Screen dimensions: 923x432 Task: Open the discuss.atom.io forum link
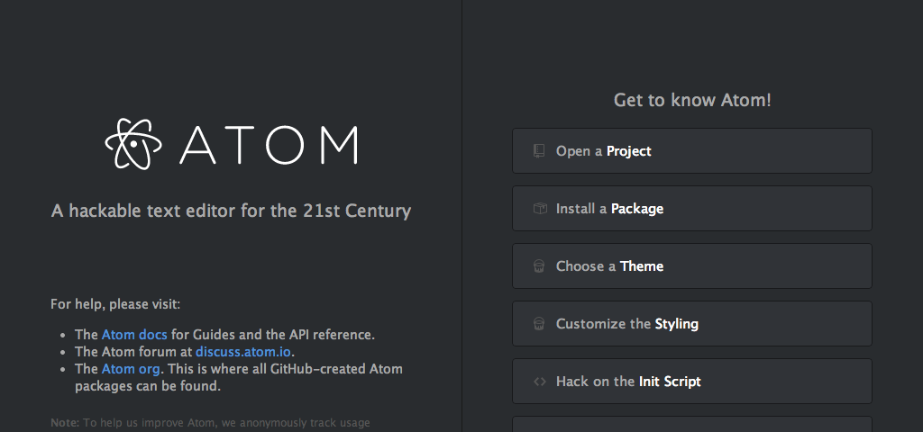click(243, 352)
